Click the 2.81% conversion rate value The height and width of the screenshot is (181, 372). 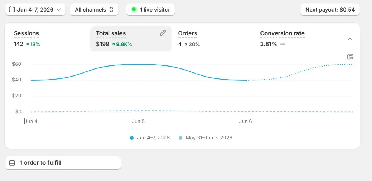point(268,44)
